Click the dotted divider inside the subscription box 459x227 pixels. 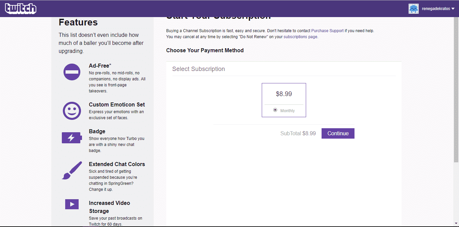[284, 104]
